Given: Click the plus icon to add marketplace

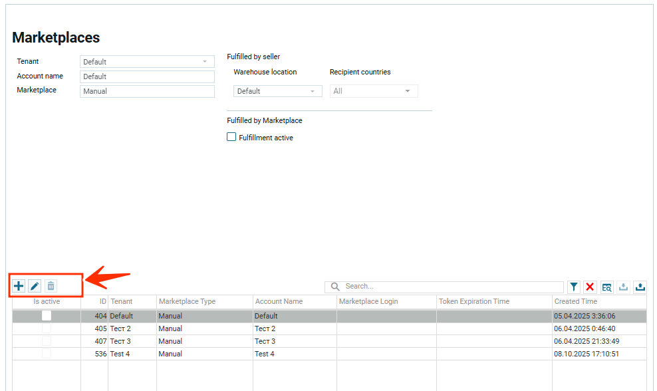Looking at the screenshot, I should tap(19, 286).
